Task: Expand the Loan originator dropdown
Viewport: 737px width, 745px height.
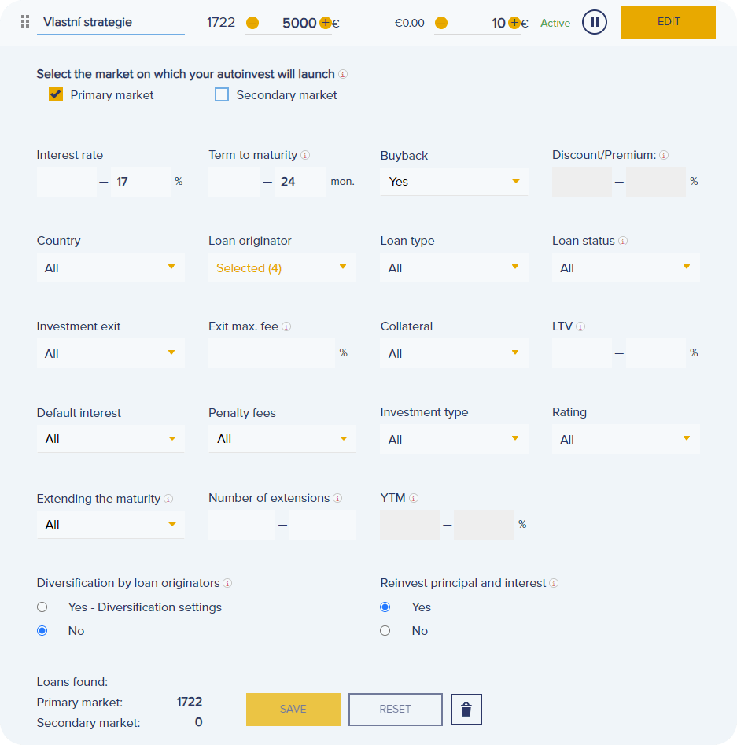Action: click(x=282, y=268)
